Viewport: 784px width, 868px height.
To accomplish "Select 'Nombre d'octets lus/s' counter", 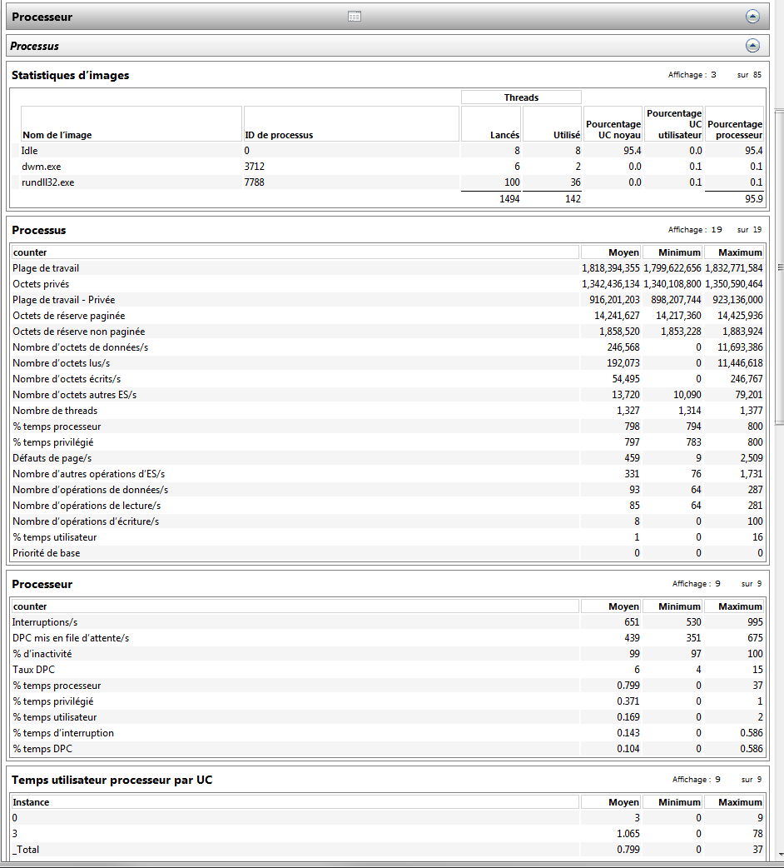I will tap(388, 363).
